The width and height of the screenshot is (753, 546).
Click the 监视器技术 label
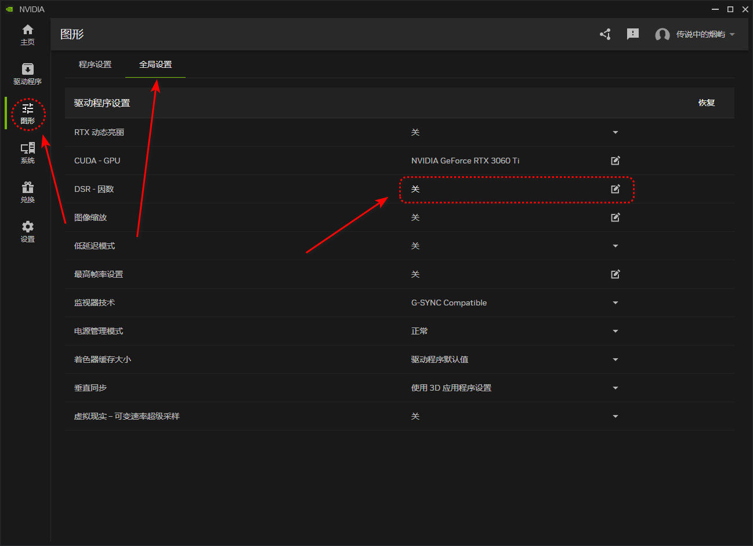tap(95, 303)
